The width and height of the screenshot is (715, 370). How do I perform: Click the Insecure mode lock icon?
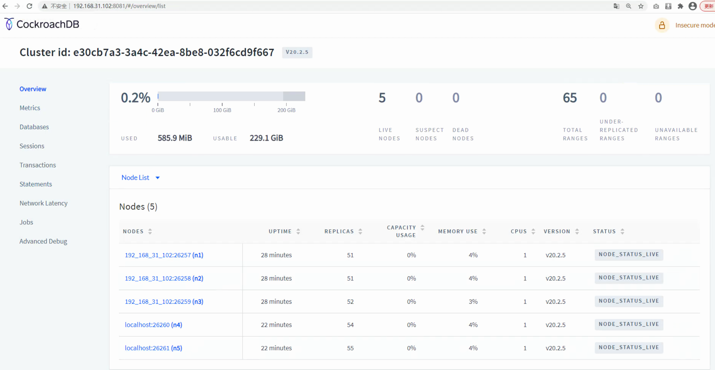[x=662, y=25]
